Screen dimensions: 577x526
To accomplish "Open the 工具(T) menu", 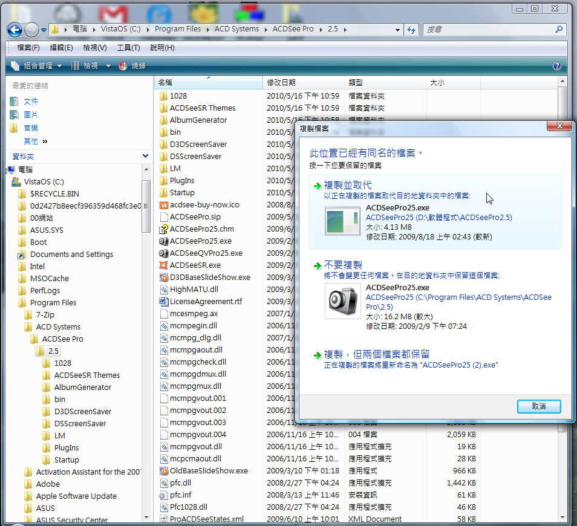I will click(128, 48).
